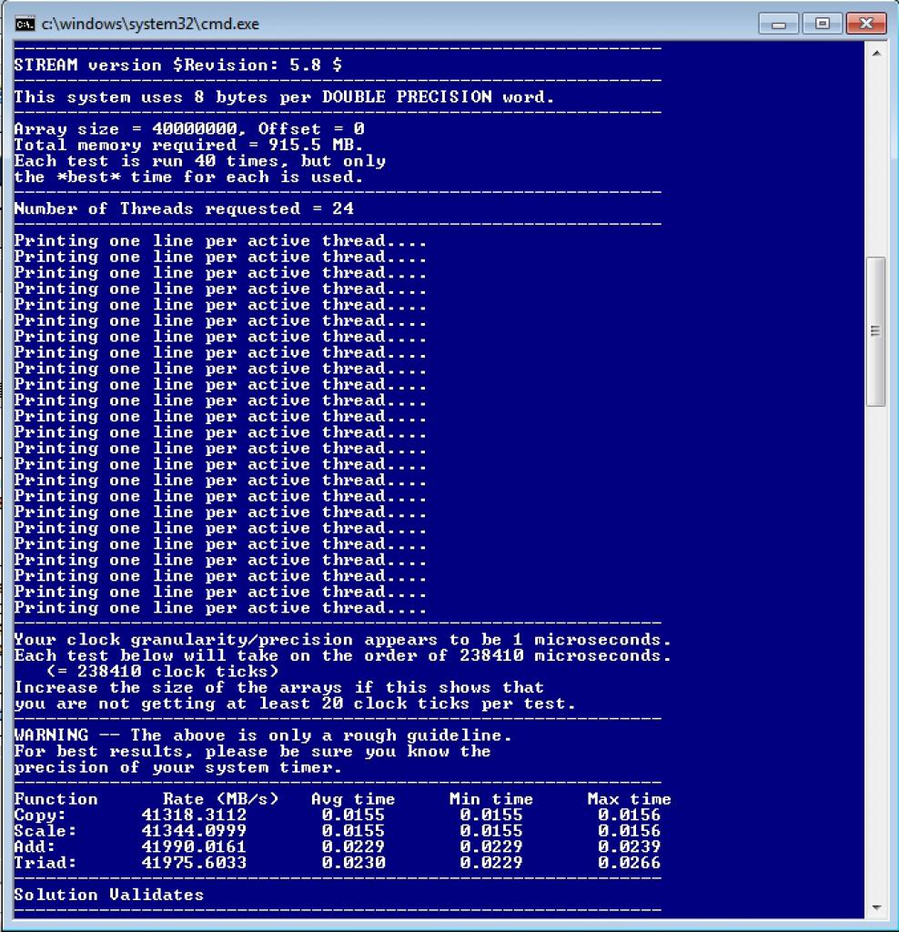Click the Copy rate value 41318.3112
Image resolution: width=899 pixels, height=932 pixels.
click(194, 815)
